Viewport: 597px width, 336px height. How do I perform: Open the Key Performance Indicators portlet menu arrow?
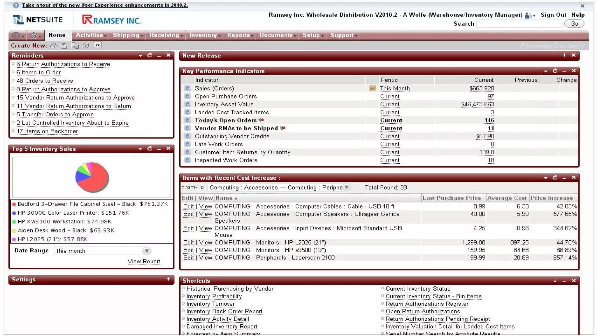point(545,71)
